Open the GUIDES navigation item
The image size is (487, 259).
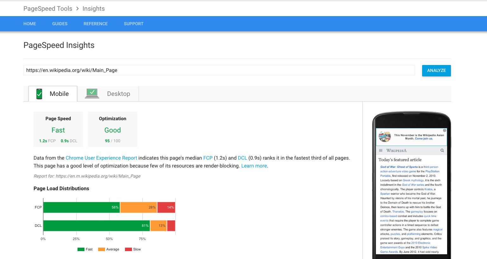coord(60,24)
